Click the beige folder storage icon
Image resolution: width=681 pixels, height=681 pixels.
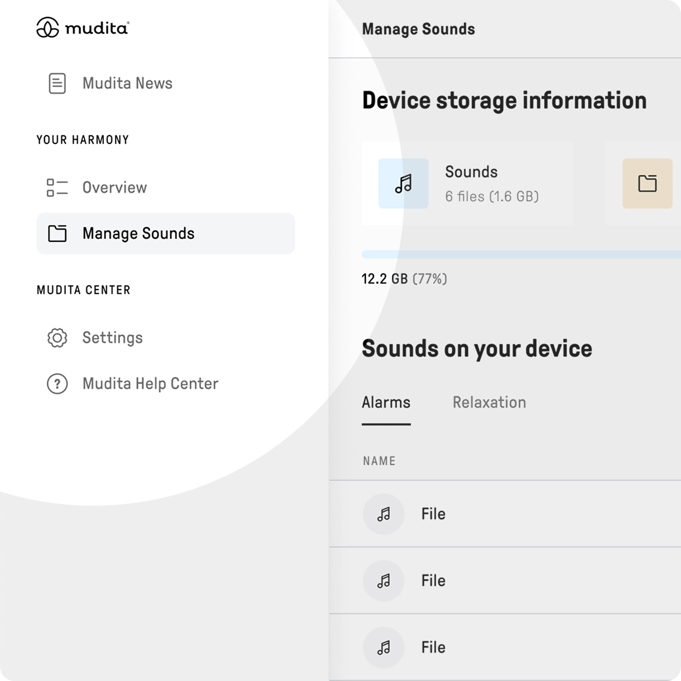click(647, 184)
